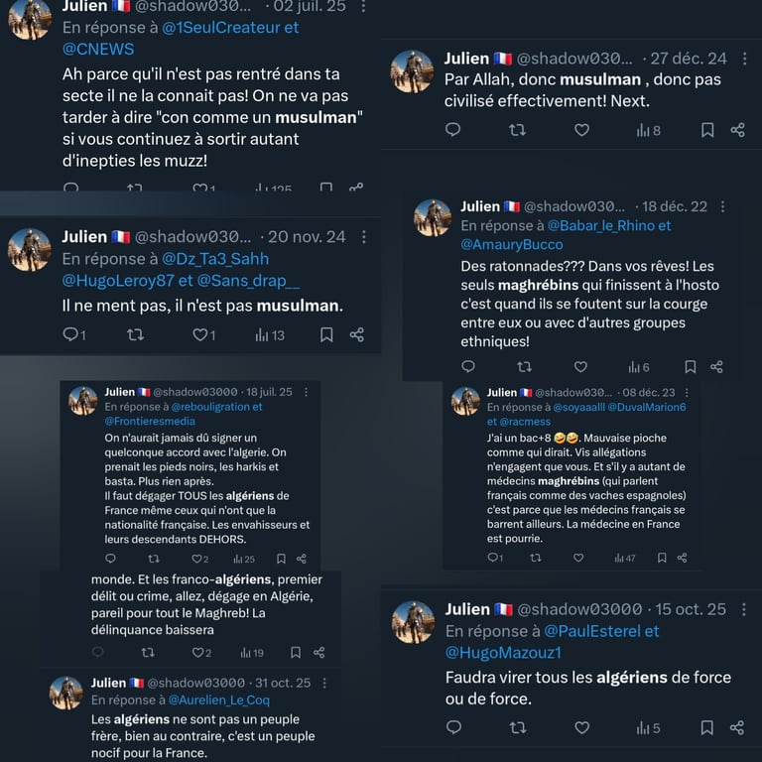Open avatar of the 18 déc. 22 tweet
Screen dimensions: 762x762
coord(432,217)
